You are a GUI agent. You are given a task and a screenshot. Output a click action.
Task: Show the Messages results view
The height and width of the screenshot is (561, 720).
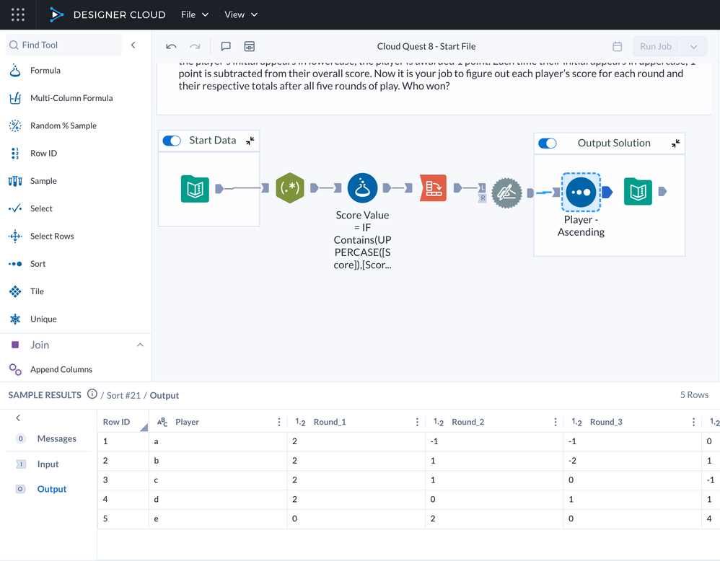(56, 438)
